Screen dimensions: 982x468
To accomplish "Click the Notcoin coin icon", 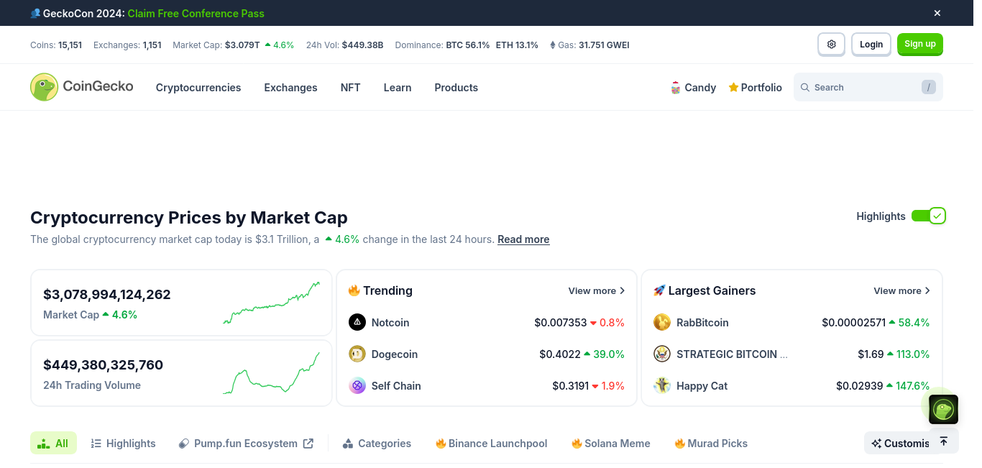I will 357,322.
